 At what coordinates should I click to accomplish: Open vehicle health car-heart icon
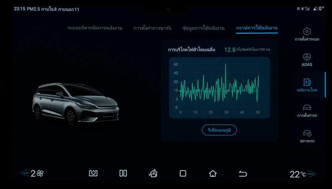[307, 133]
